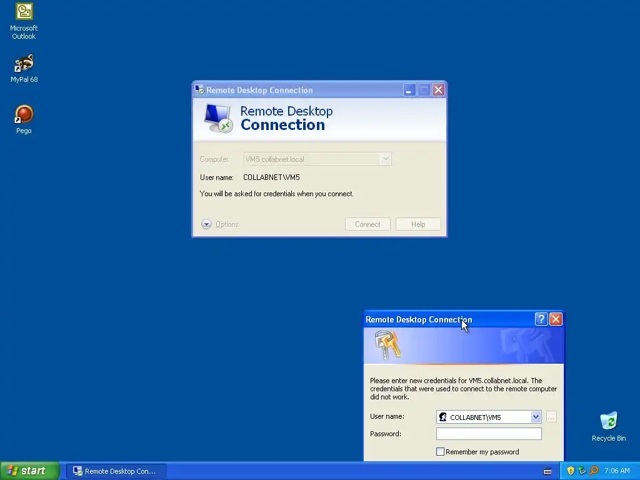Close the main Remote Desktop Connection window

pyautogui.click(x=438, y=90)
